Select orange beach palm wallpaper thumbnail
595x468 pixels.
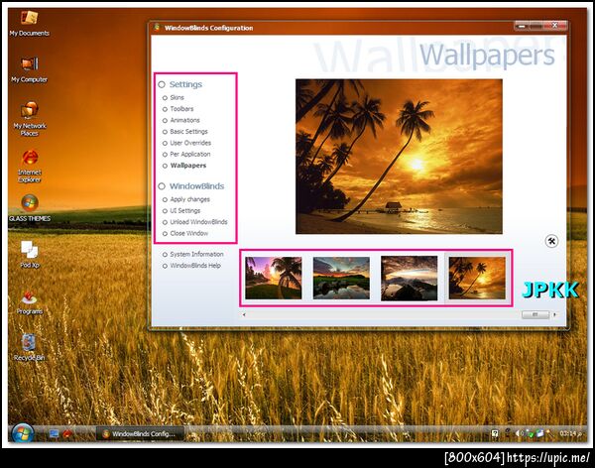coord(477,279)
